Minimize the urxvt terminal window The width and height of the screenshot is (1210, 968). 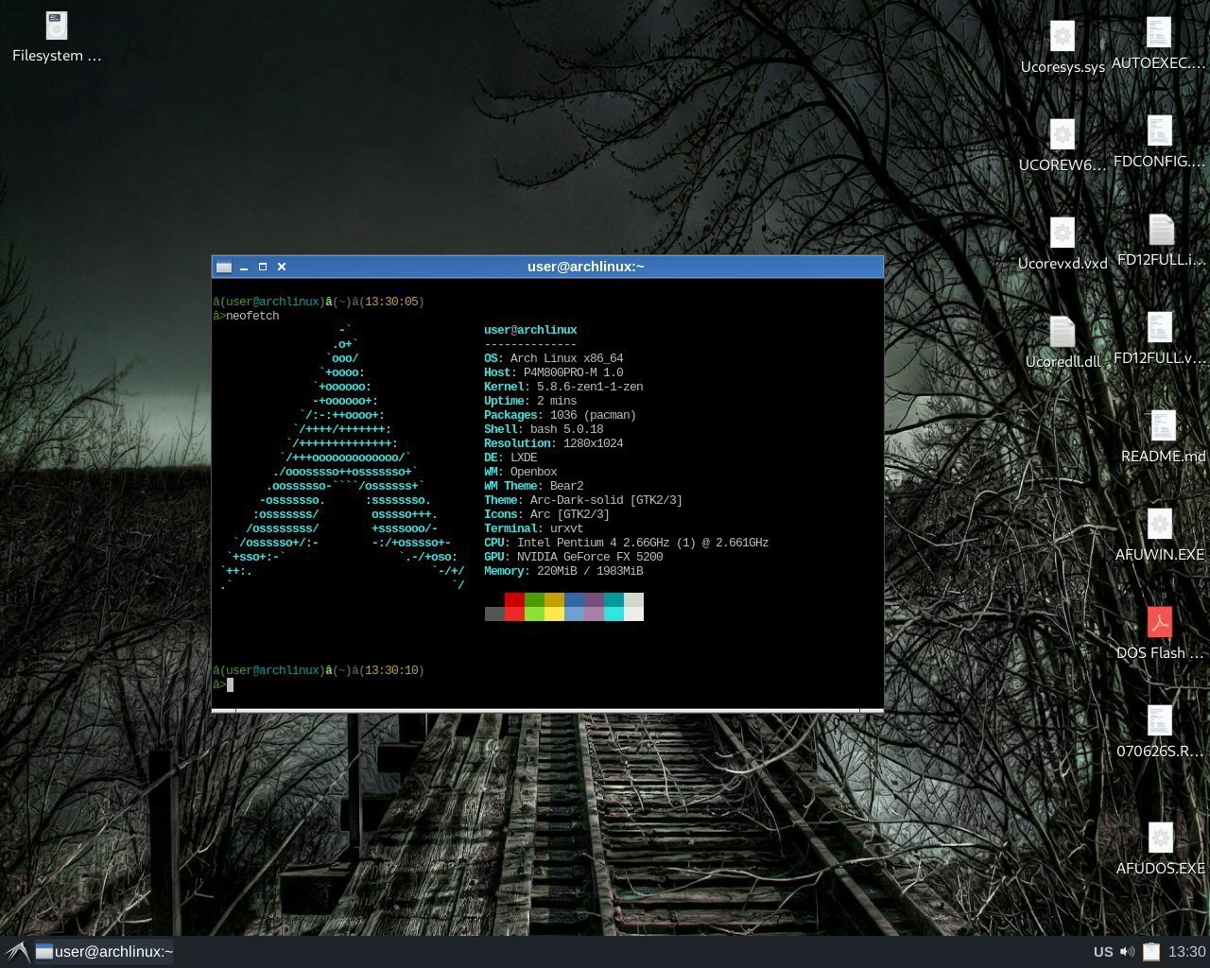click(x=244, y=268)
